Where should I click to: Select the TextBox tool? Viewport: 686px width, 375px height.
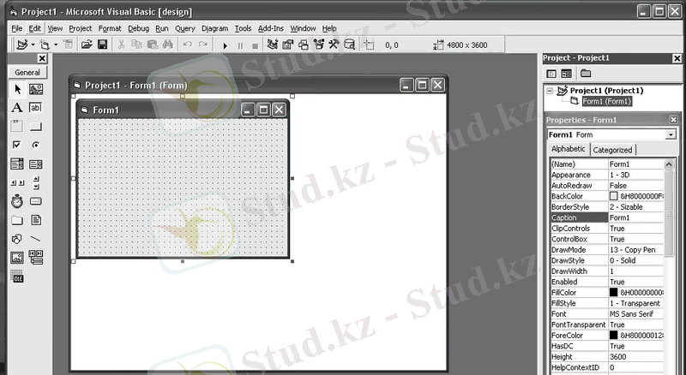[x=36, y=108]
